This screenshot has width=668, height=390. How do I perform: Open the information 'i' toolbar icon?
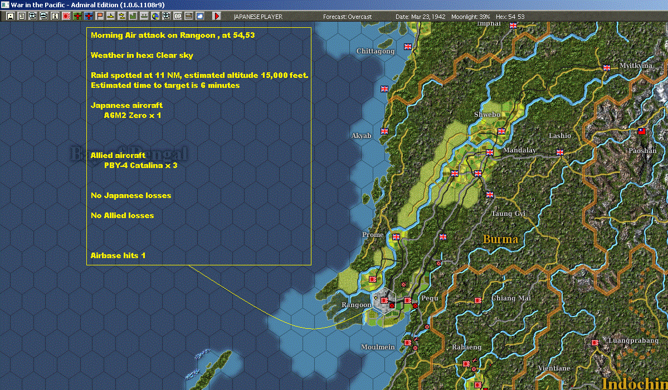click(x=55, y=16)
